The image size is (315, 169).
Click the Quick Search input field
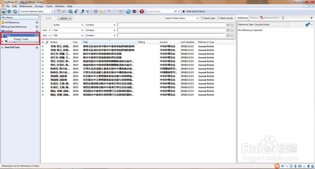pos(160,11)
